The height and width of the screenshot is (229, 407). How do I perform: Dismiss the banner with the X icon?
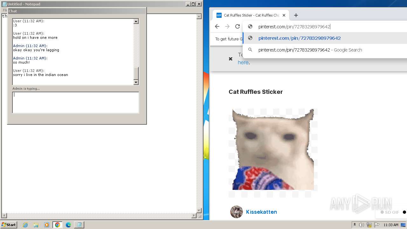231,59
